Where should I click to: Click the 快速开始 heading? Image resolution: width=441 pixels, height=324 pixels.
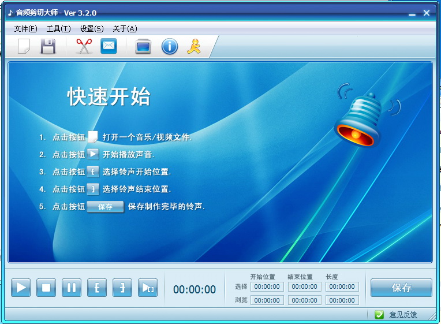pyautogui.click(x=109, y=96)
